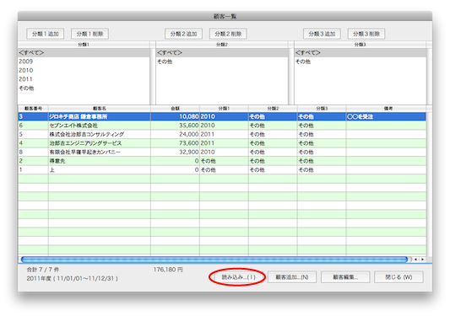This screenshot has height=316, width=450.
Task: Click 分類1 column header in customer table
Action: click(x=224, y=109)
